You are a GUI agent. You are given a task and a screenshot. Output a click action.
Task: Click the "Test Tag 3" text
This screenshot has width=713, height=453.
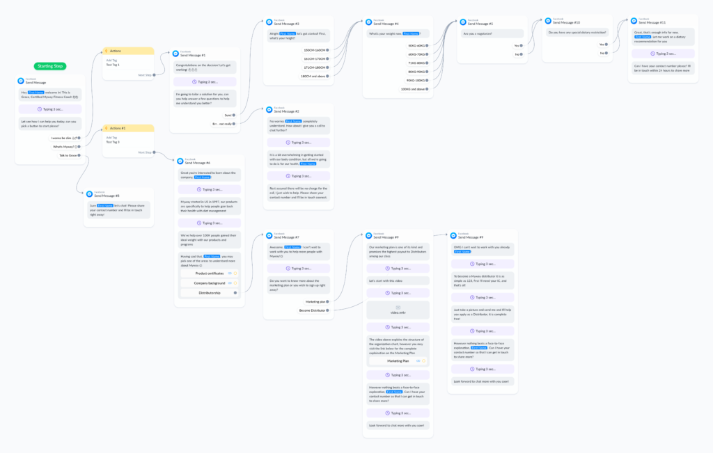coord(113,142)
